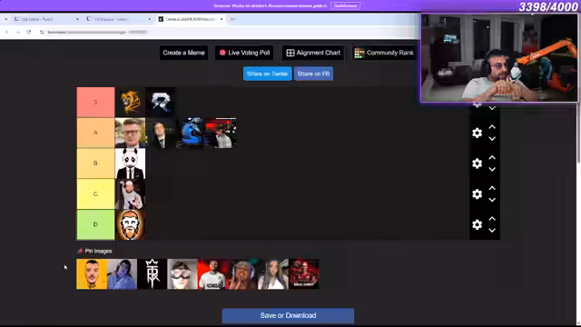Switch to the second browser tab
The height and width of the screenshot is (327, 581).
pyautogui.click(x=119, y=19)
